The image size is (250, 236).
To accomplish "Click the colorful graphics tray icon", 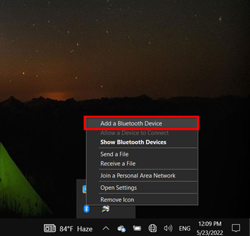I will point(105,209).
